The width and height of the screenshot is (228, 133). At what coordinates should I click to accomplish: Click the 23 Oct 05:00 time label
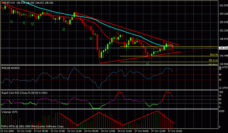[x=41, y=131]
